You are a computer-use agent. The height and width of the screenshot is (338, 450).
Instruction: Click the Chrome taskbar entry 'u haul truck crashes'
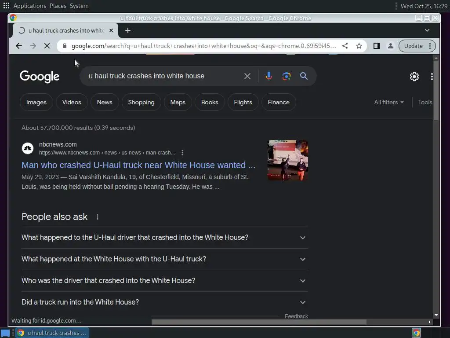(x=52, y=333)
